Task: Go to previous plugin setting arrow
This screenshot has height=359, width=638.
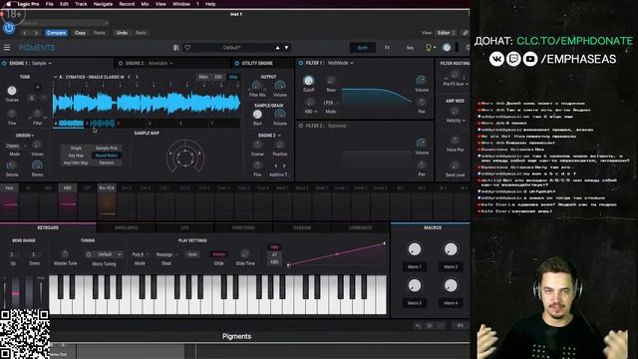Action: [25, 33]
